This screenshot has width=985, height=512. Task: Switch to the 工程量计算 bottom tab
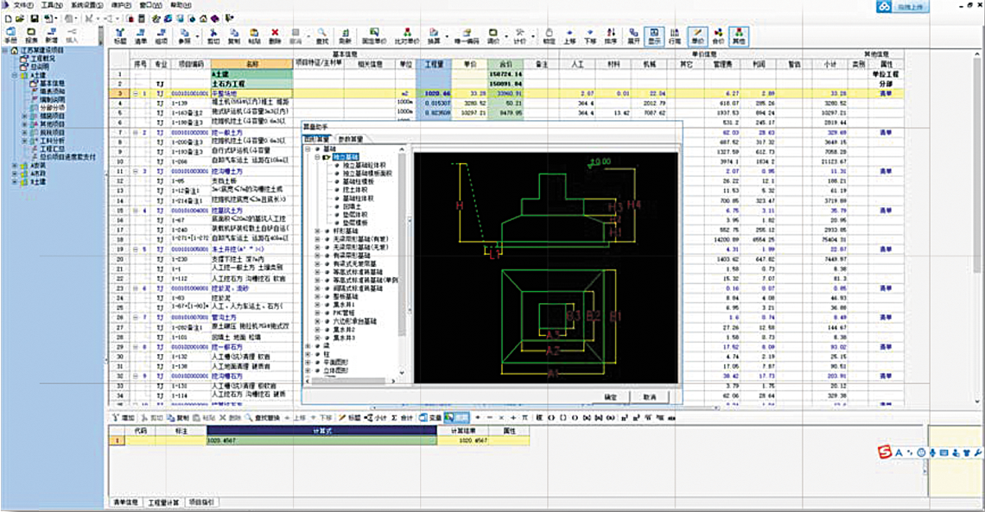pos(164,502)
